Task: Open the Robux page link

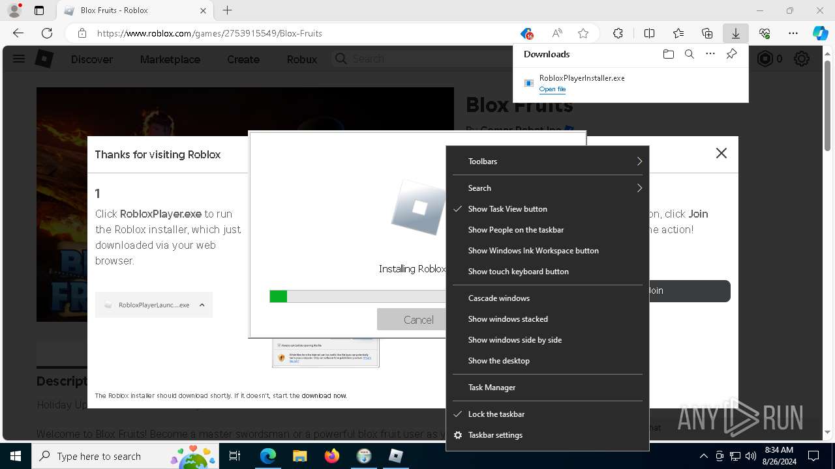Action: tap(302, 59)
